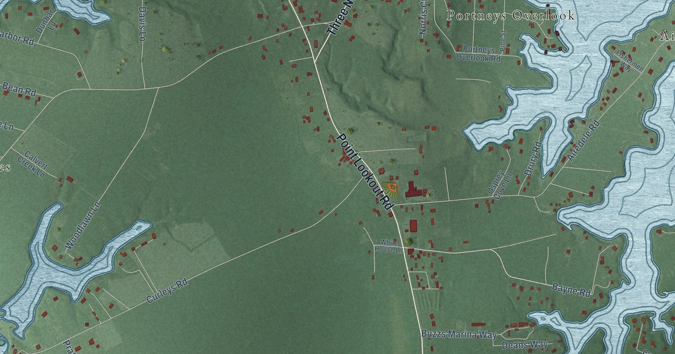Select the Drury Rd label
The height and width of the screenshot is (354, 675).
point(533,160)
